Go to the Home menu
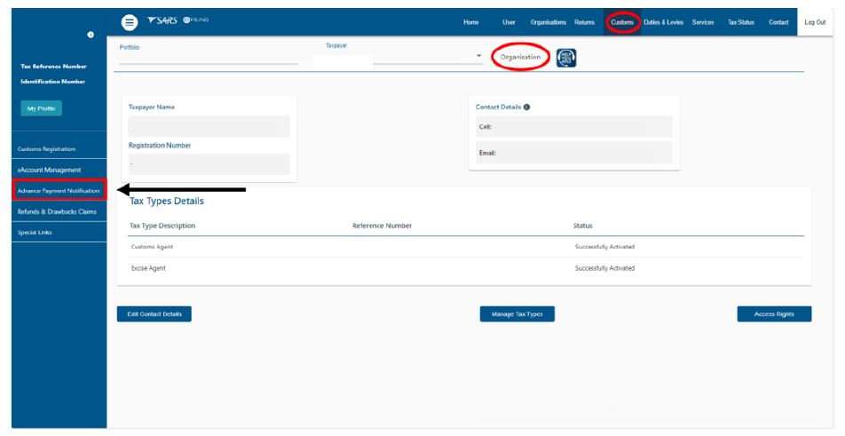 471,22
